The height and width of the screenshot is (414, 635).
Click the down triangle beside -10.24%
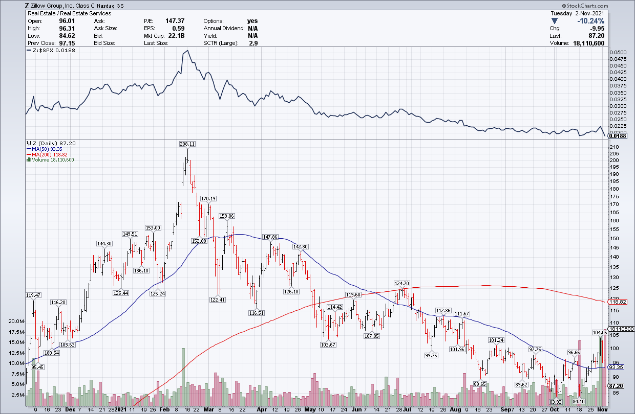pyautogui.click(x=555, y=21)
